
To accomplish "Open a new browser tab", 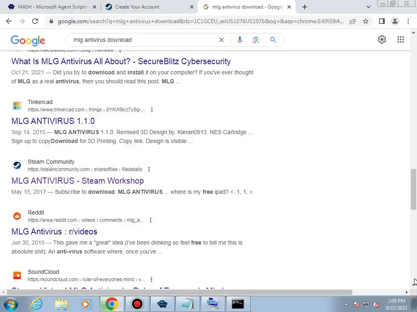I will [305, 7].
